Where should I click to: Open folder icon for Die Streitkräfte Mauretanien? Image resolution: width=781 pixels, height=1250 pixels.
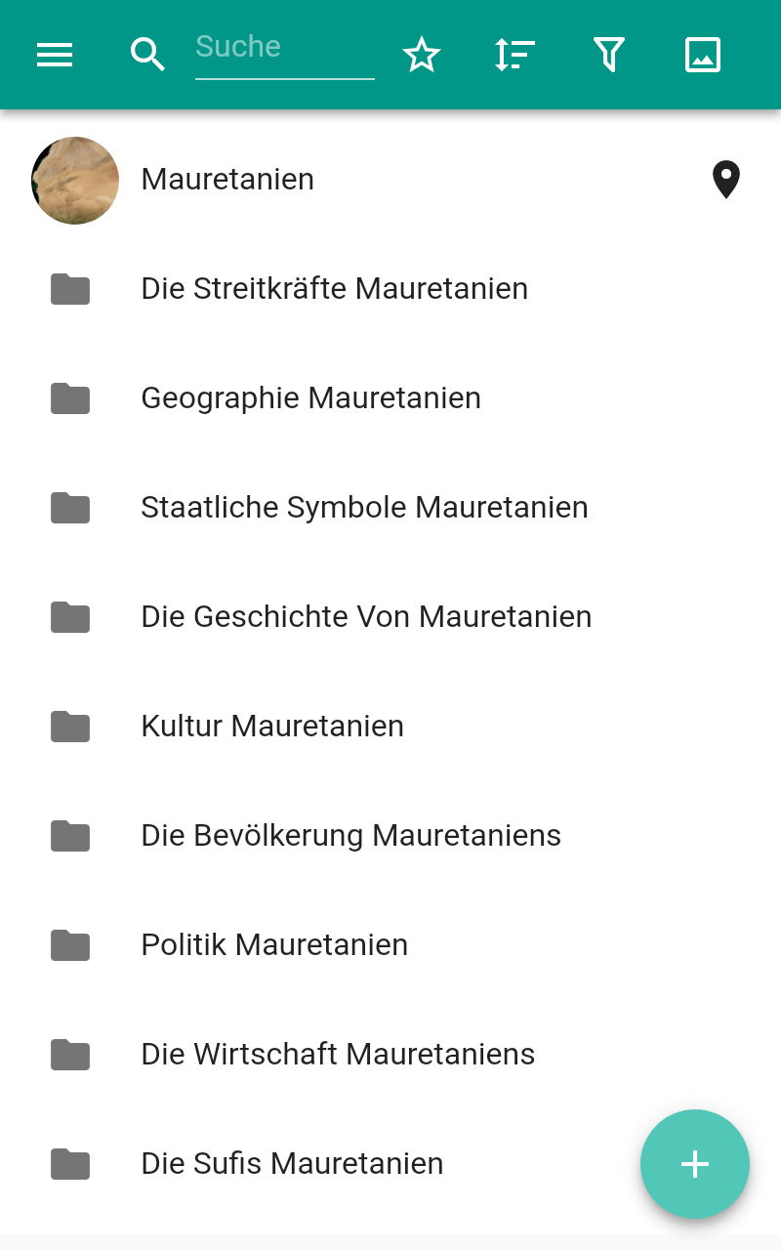pyautogui.click(x=70, y=289)
